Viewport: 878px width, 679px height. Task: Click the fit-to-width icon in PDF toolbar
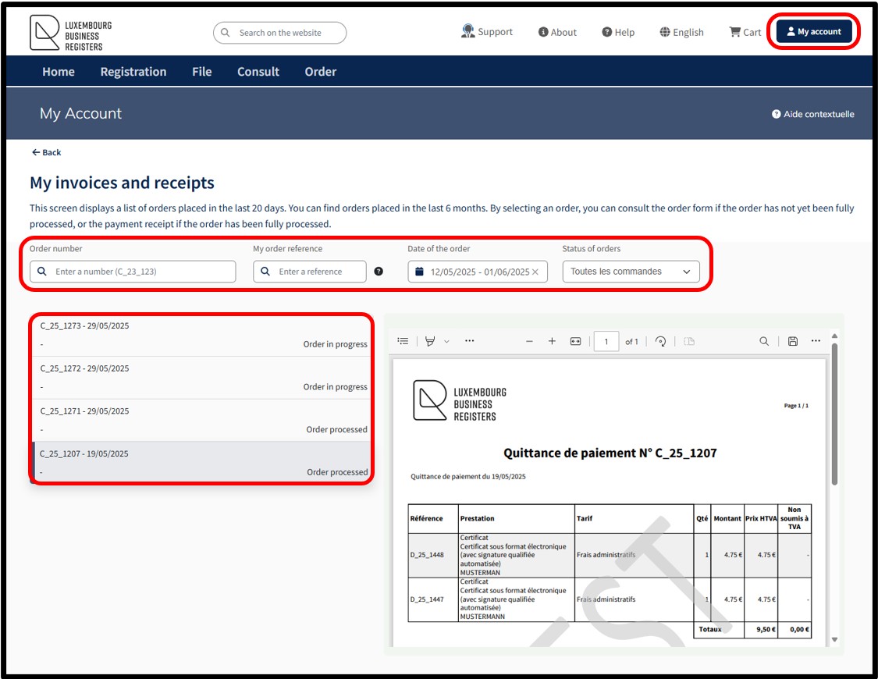pyautogui.click(x=575, y=341)
